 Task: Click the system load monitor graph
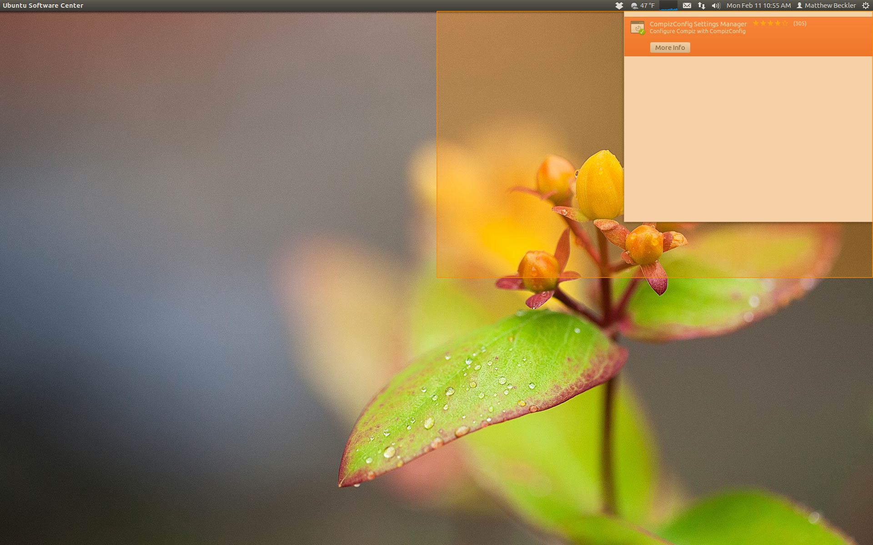pyautogui.click(x=668, y=5)
